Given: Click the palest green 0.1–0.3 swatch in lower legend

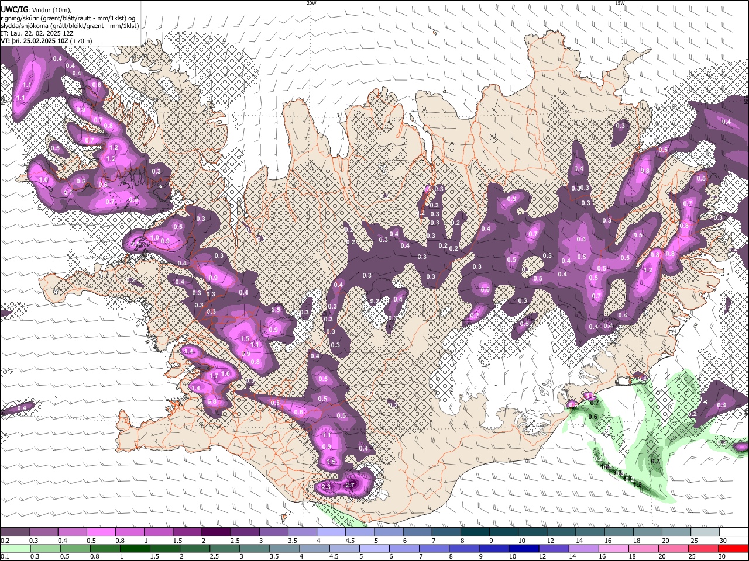Looking at the screenshot, I should (x=15, y=548).
